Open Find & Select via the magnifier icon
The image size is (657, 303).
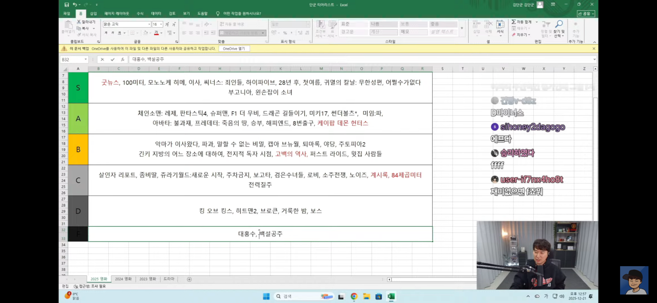click(559, 23)
